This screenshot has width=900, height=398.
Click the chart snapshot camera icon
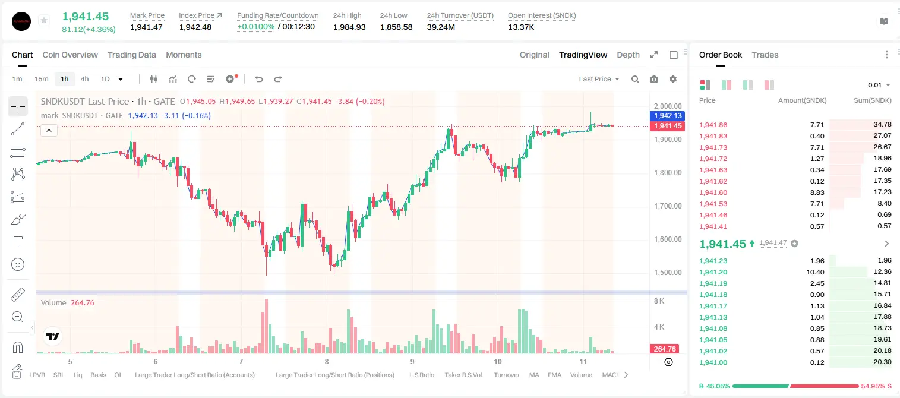[x=654, y=79]
